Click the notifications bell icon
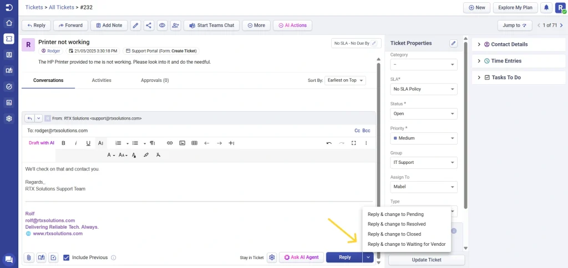This screenshot has width=568, height=268. point(546,8)
